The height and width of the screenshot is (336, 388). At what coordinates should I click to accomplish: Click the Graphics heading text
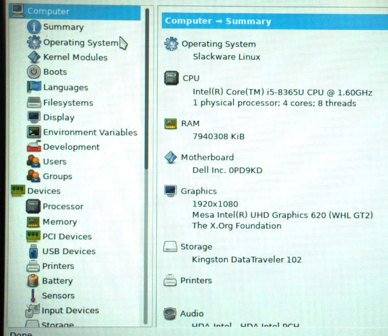[x=199, y=191]
